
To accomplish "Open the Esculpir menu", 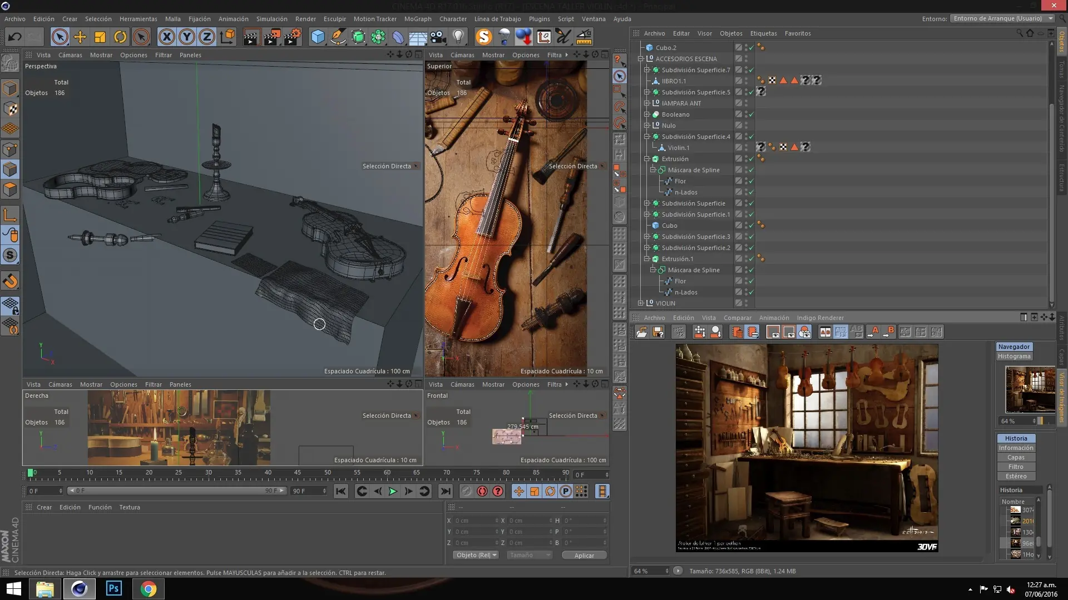I will 334,19.
